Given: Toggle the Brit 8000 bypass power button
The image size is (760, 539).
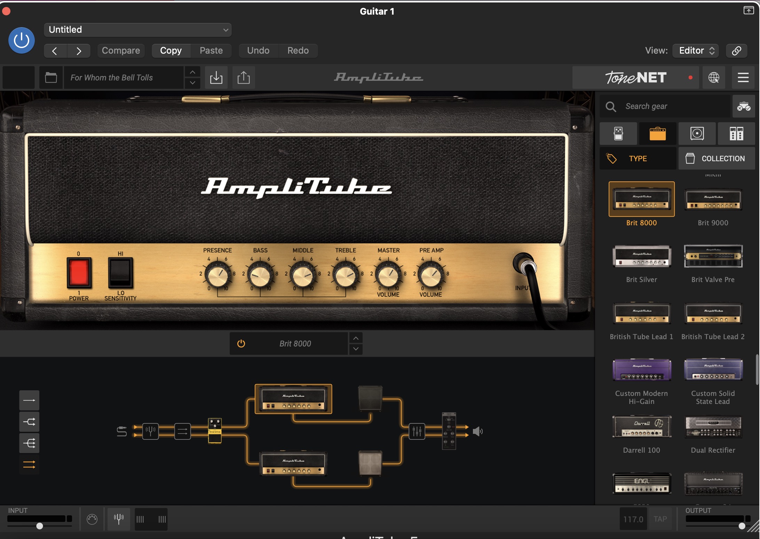Looking at the screenshot, I should point(241,344).
